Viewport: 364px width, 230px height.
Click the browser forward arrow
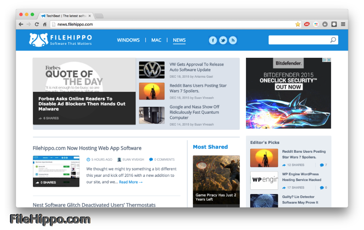point(29,24)
